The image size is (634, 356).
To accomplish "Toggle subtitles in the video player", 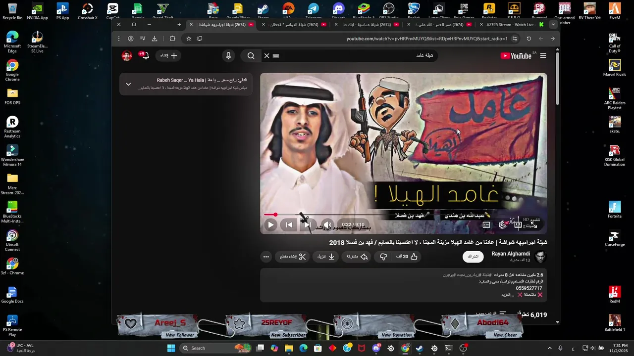I will tap(486, 225).
